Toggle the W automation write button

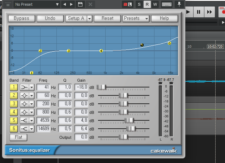(x=155, y=4)
